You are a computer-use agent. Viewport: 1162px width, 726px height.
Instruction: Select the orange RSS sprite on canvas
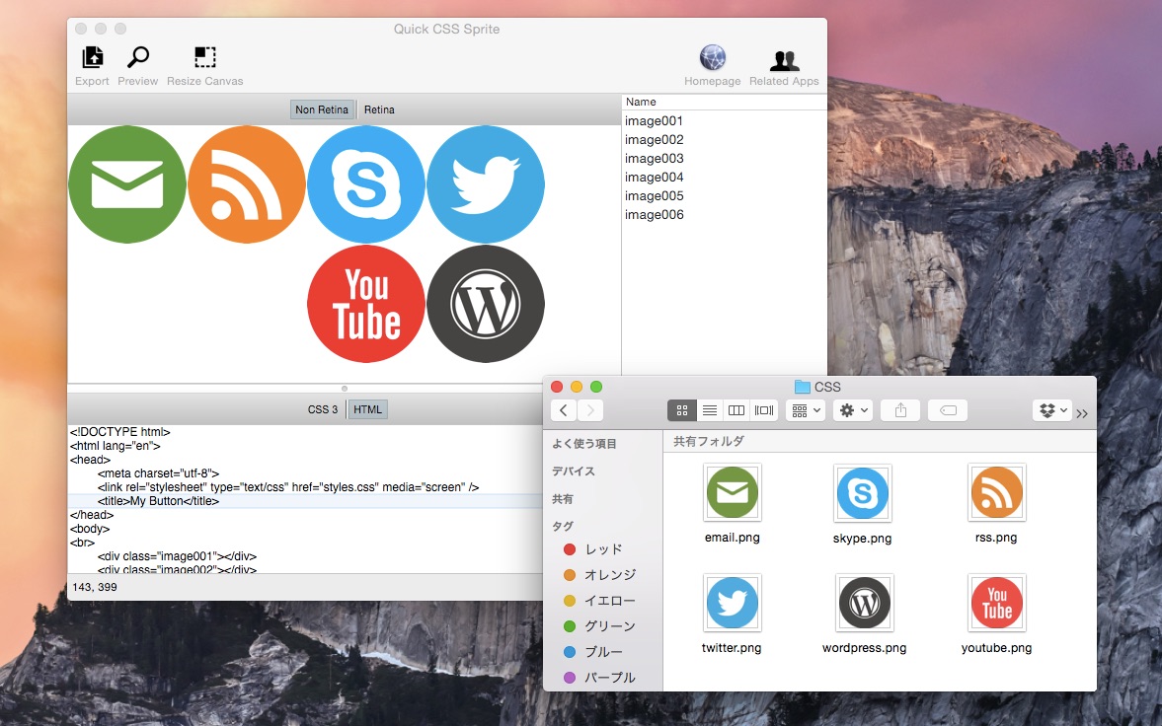click(247, 184)
